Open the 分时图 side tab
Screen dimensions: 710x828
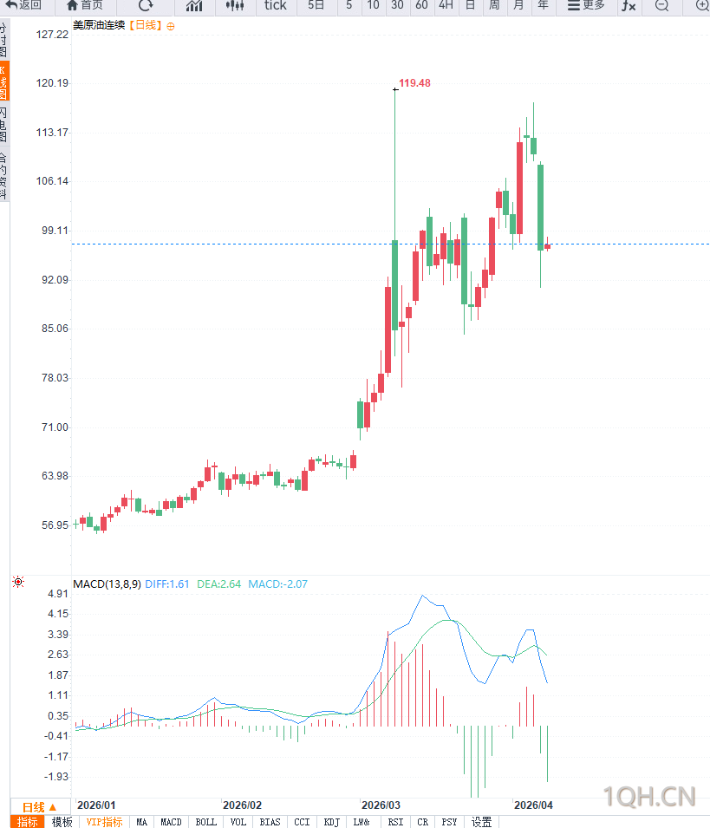pyautogui.click(x=3, y=41)
